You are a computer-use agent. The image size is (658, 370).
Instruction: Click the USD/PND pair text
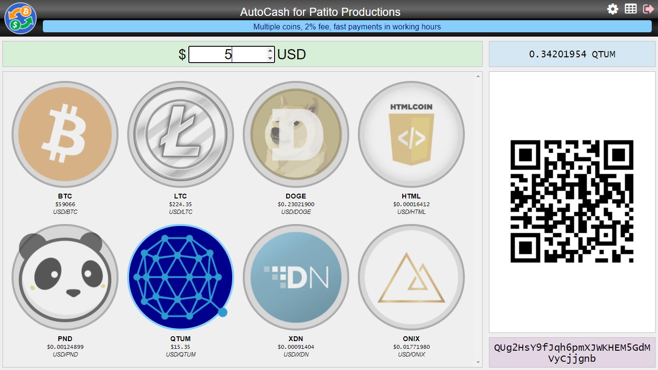(x=65, y=355)
